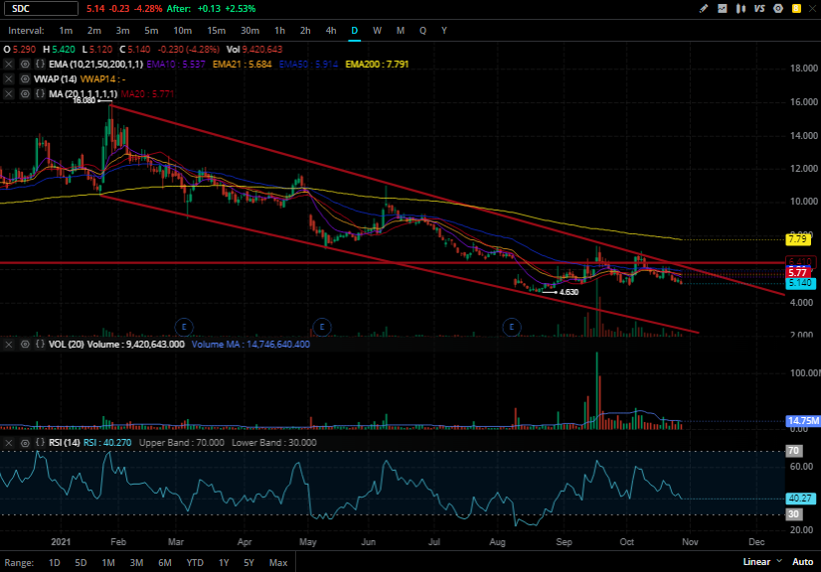This screenshot has width=821, height=572.
Task: Change chart type via candlestick icon
Action: click(x=740, y=8)
